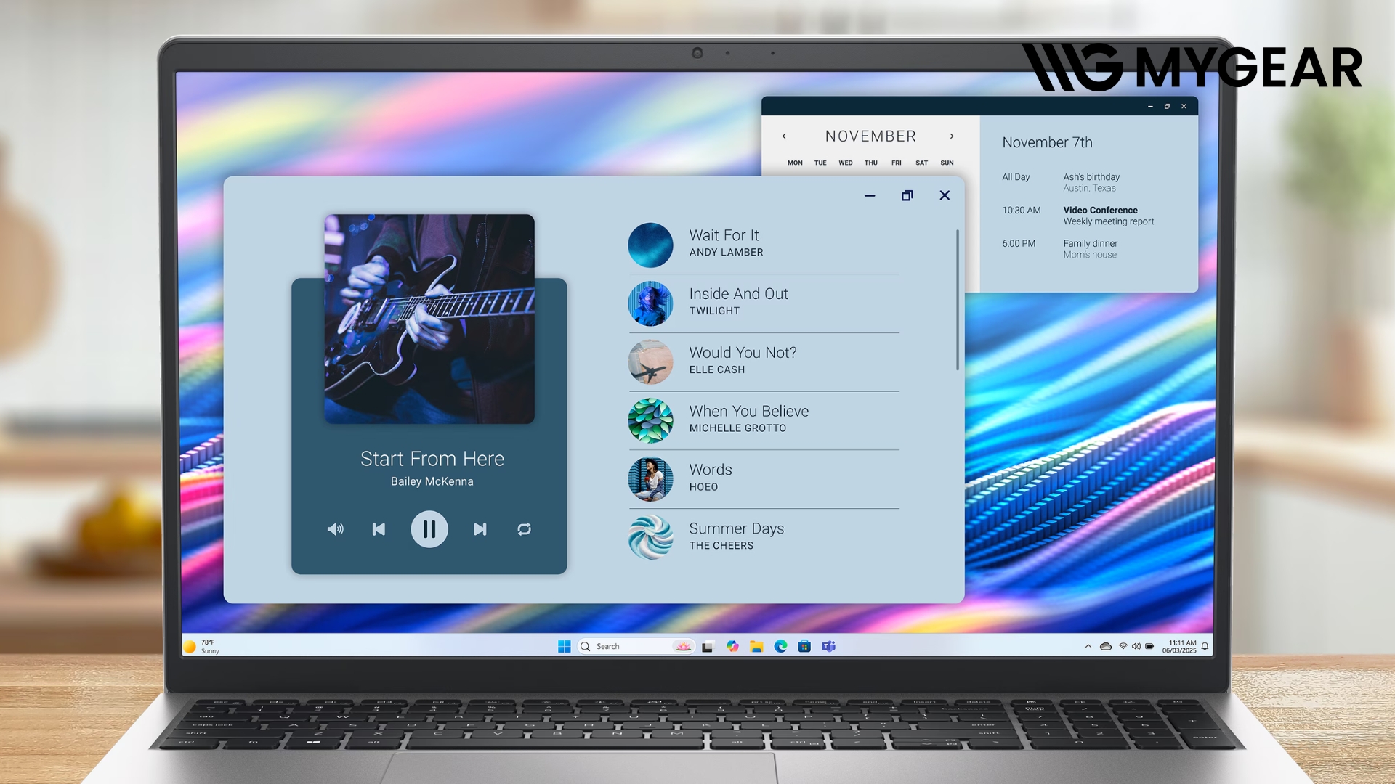The image size is (1395, 784).
Task: Open the Windows Start menu
Action: (564, 646)
